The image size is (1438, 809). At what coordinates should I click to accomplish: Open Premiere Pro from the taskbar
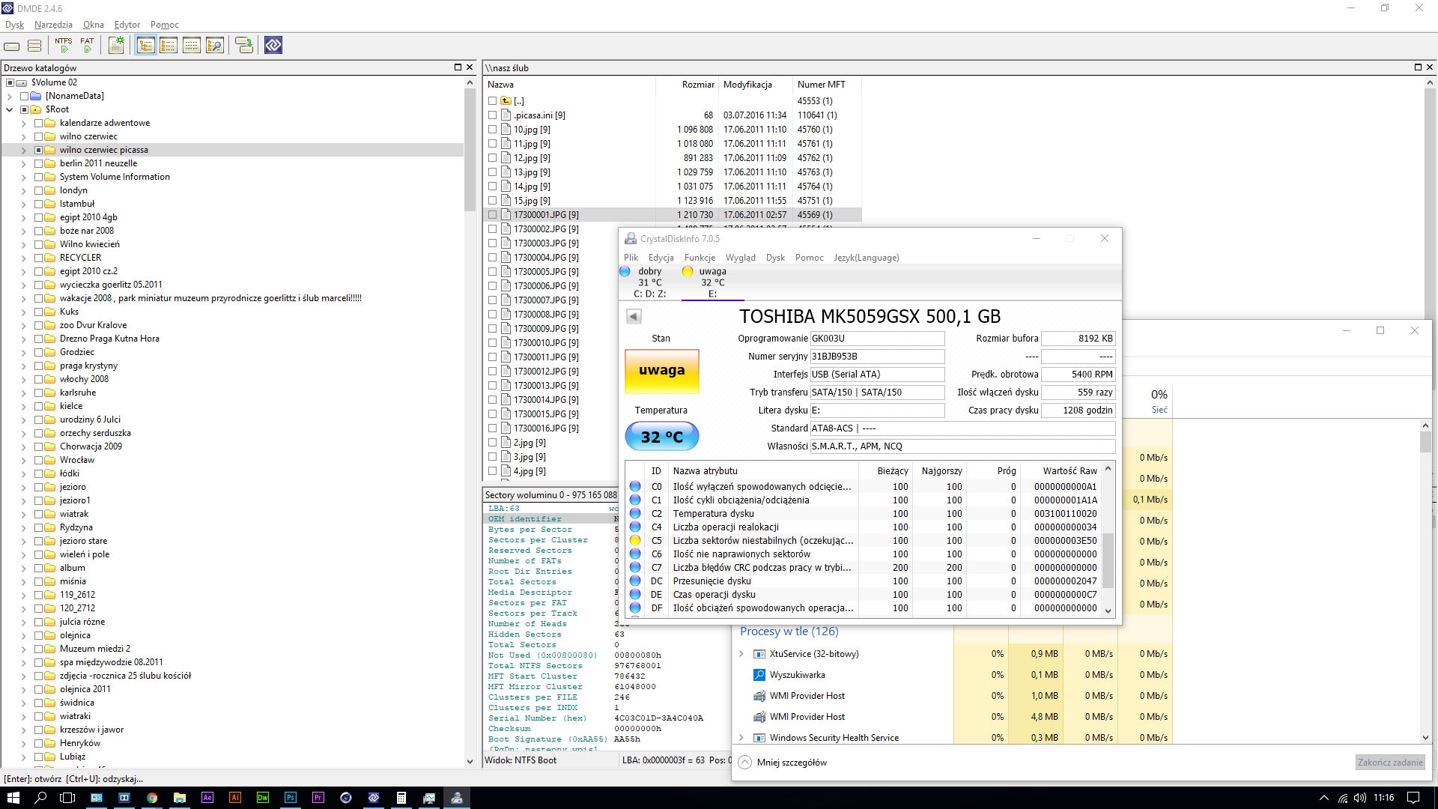point(318,798)
